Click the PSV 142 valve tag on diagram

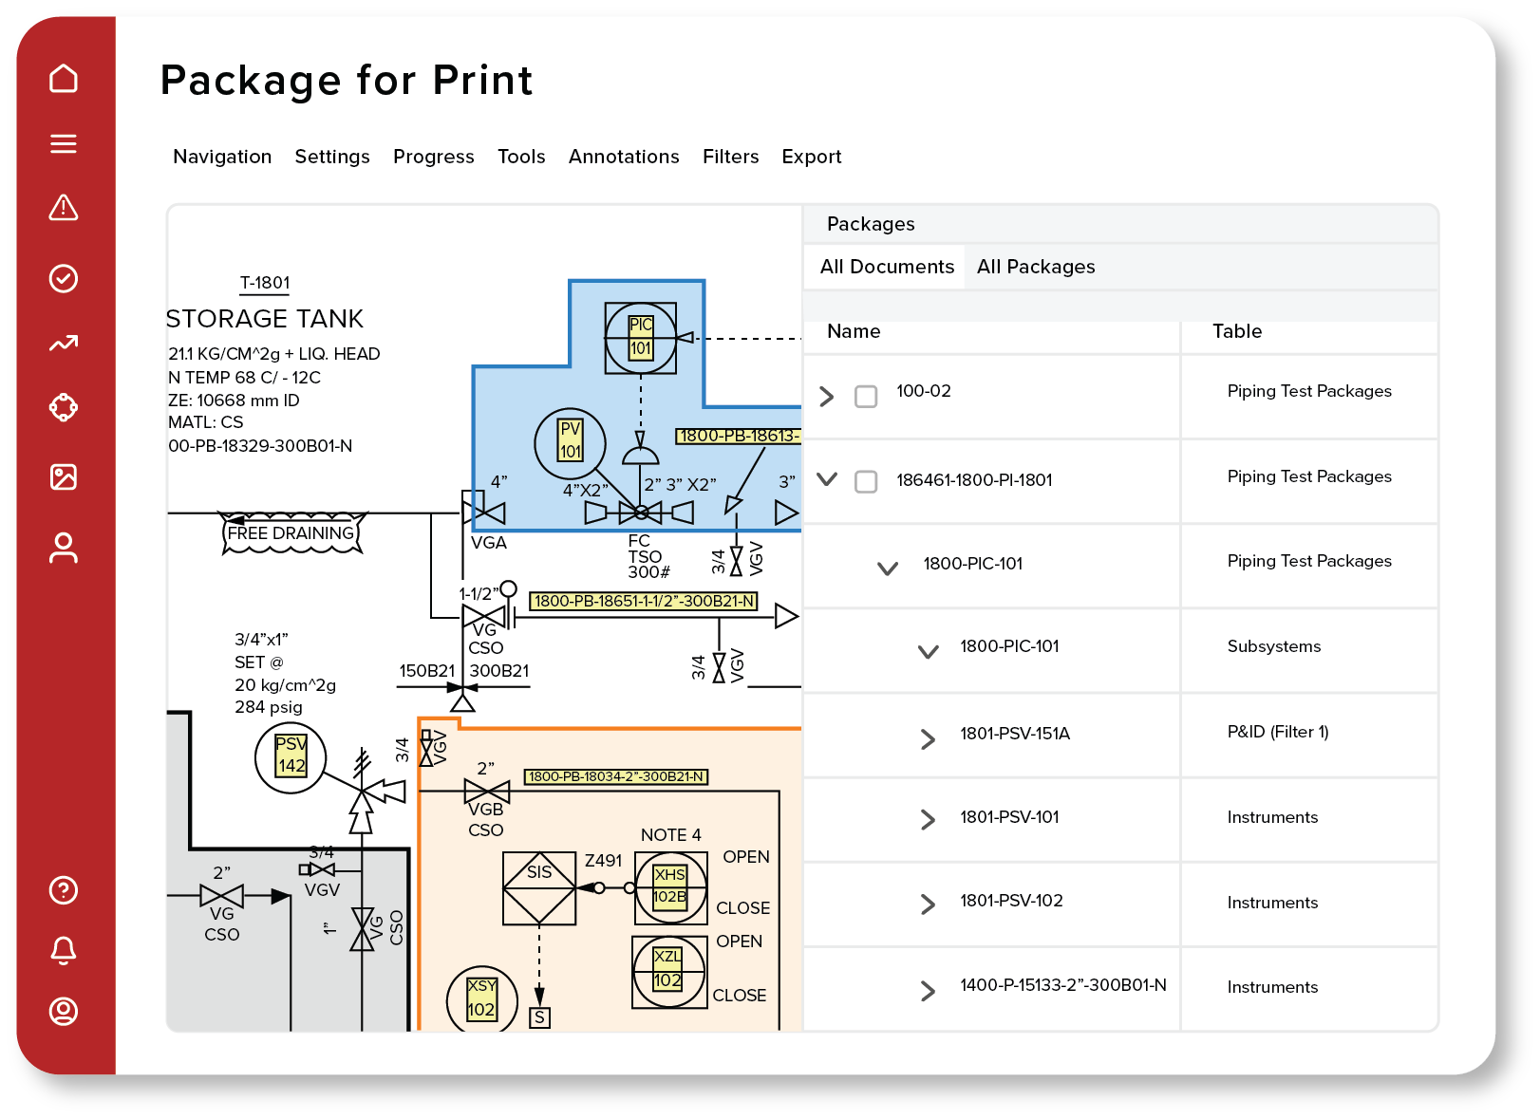[291, 757]
